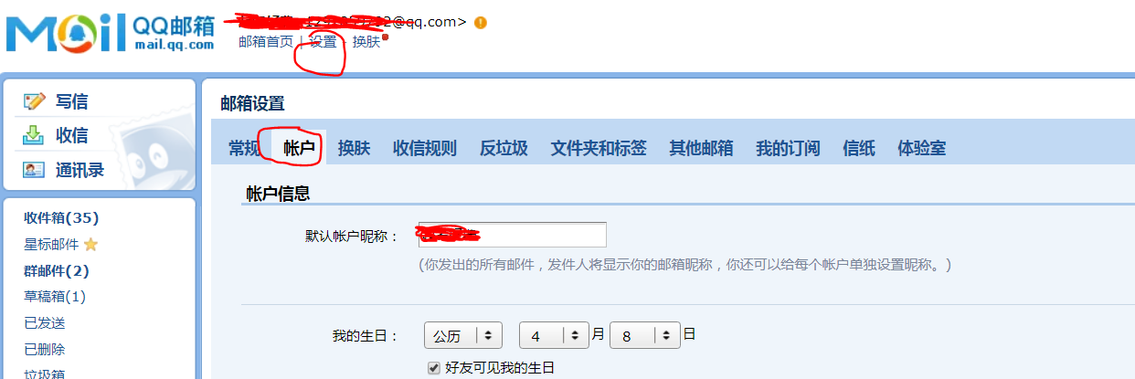Switch to the 帐户 settings tab
The width and height of the screenshot is (1135, 379).
[299, 148]
